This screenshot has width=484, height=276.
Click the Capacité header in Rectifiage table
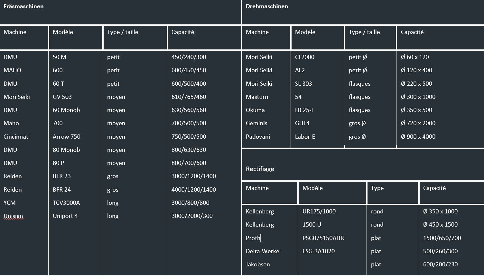click(x=434, y=188)
